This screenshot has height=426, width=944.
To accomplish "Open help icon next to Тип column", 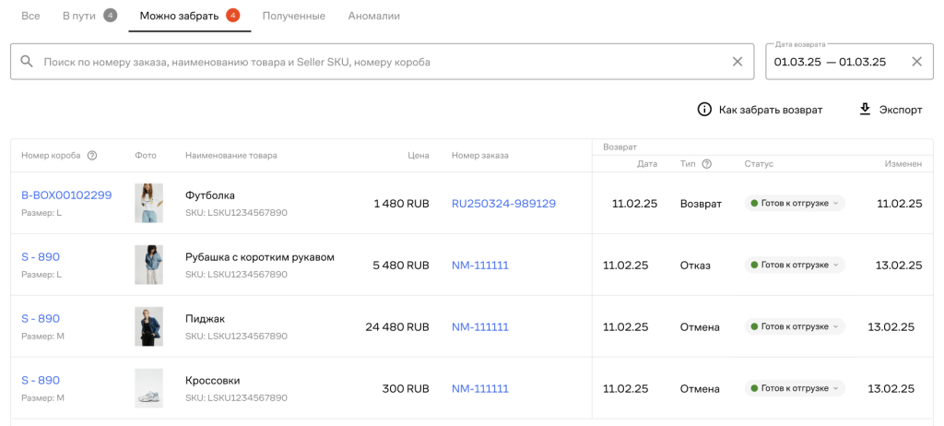I will pyautogui.click(x=707, y=164).
